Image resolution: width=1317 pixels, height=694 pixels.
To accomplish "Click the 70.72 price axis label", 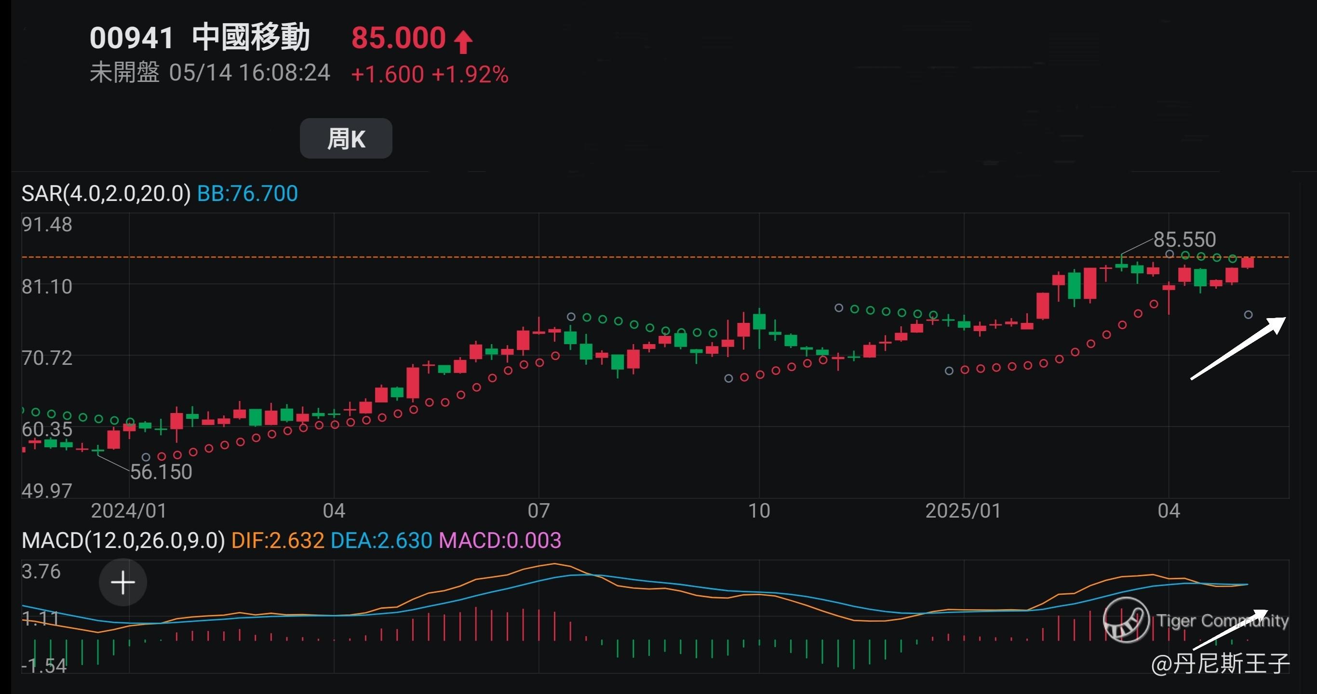I will tap(47, 358).
